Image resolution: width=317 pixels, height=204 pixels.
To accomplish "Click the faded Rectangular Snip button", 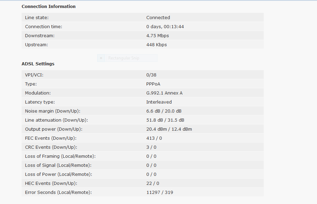I will pyautogui.click(x=127, y=58).
